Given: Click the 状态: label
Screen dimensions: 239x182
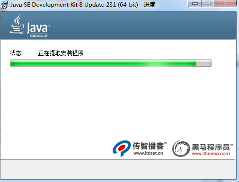Looking at the screenshot, I should (x=16, y=53).
